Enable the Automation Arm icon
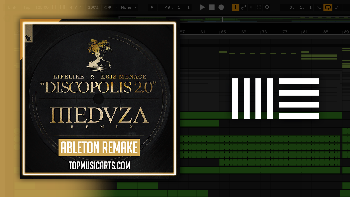This screenshot has height=197, width=350. coord(243,7)
